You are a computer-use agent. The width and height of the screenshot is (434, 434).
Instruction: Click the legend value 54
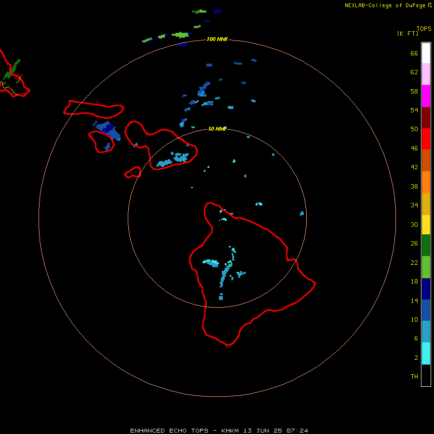pos(414,110)
